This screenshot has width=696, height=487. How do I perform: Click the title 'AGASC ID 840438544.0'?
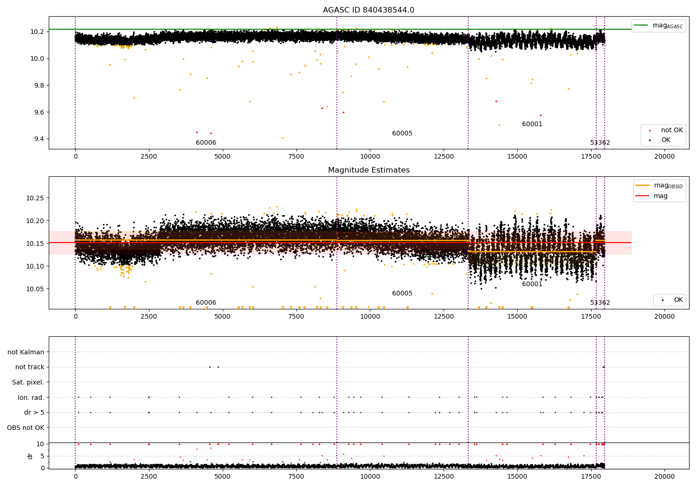(x=368, y=10)
